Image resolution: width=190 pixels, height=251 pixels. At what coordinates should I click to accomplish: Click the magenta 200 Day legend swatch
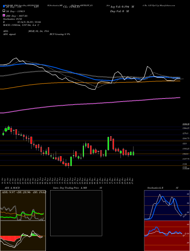tap(4, 15)
